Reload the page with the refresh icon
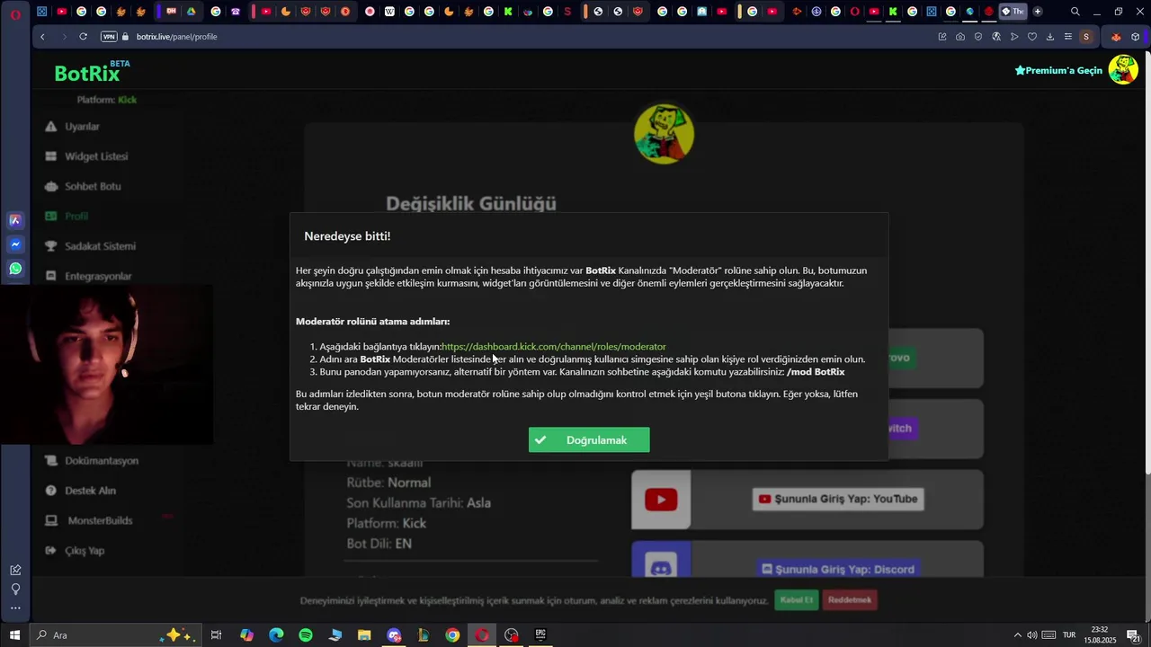Image resolution: width=1151 pixels, height=647 pixels. [x=83, y=37]
